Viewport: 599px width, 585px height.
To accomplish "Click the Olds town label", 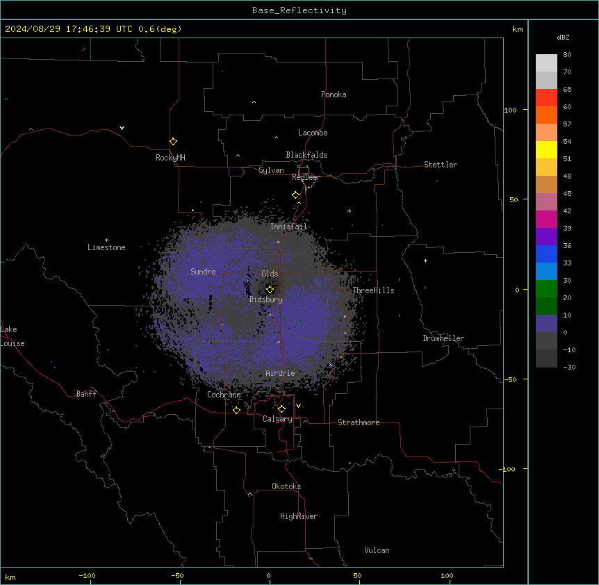I will [x=270, y=274].
